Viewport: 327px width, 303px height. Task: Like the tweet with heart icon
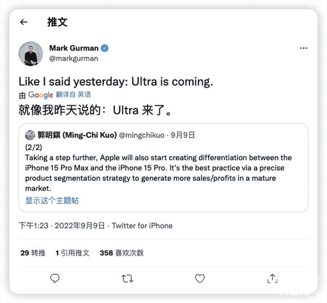[x=199, y=278]
